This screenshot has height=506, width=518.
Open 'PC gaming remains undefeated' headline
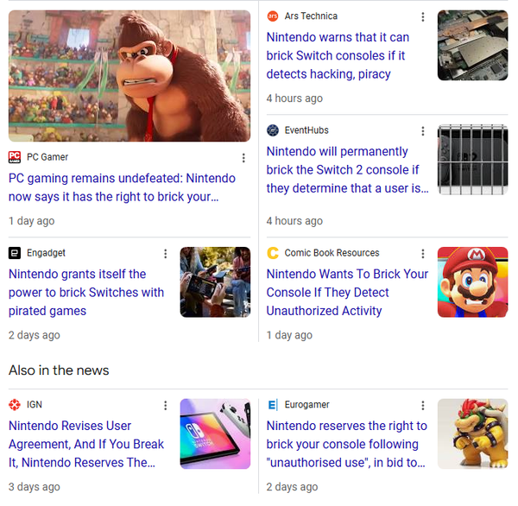click(122, 187)
